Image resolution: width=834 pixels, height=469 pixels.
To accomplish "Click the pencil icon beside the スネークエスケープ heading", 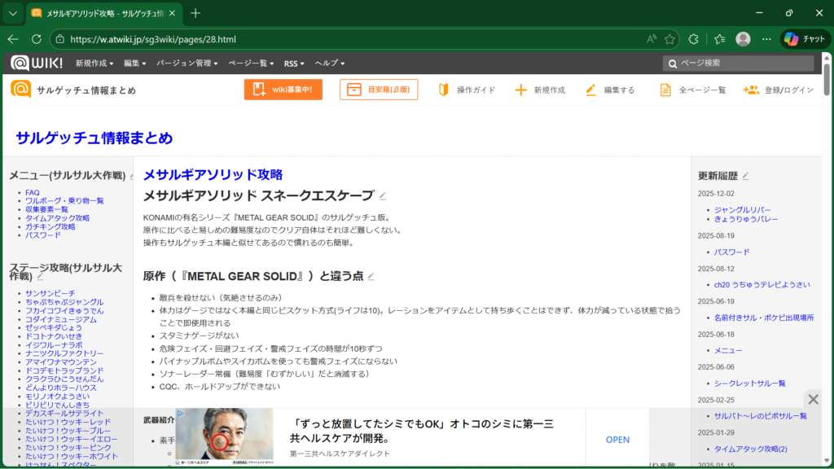I will point(383,195).
